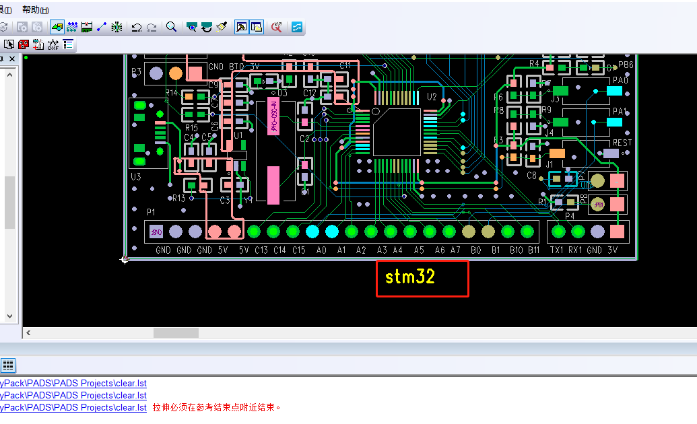
Task: Click the Undo icon on the toolbar
Action: [136, 27]
